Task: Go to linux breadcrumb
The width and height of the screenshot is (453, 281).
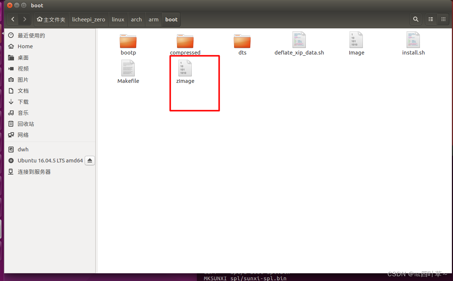Action: (118, 20)
